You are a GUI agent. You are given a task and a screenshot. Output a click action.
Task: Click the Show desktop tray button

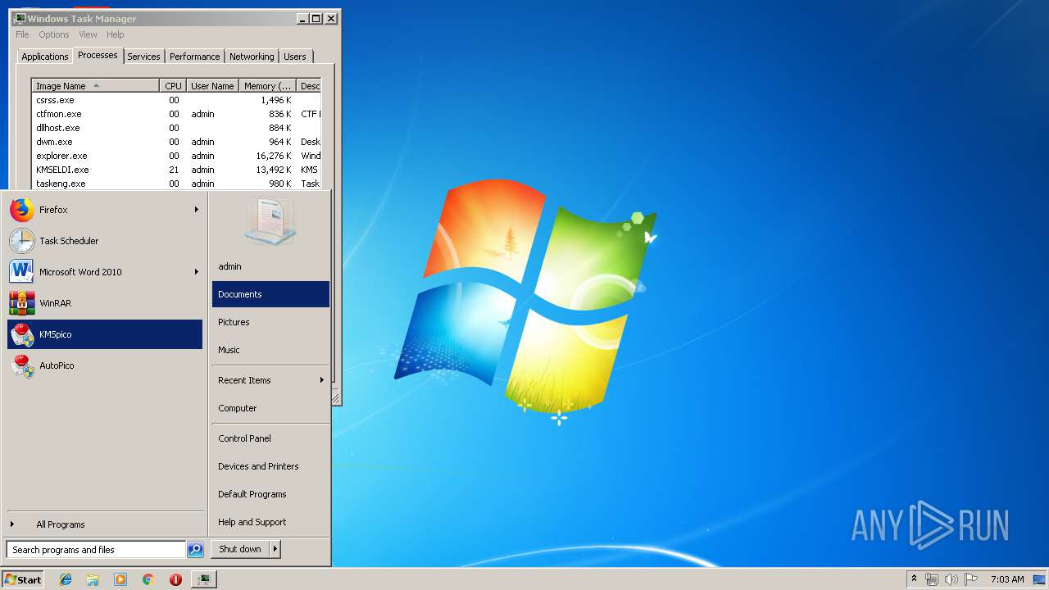[x=1040, y=579]
